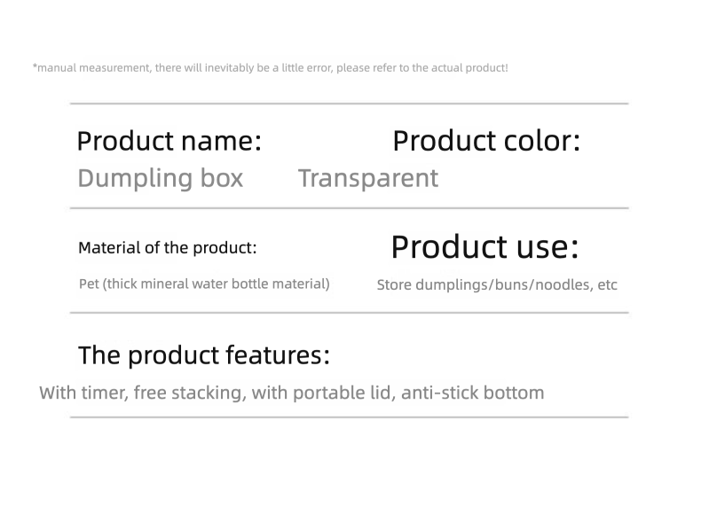Click the Pet mineral water bottle material text
701x521 pixels.
click(x=204, y=284)
